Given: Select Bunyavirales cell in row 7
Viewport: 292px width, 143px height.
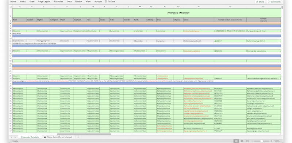Looking at the screenshot, I should 116,31.
